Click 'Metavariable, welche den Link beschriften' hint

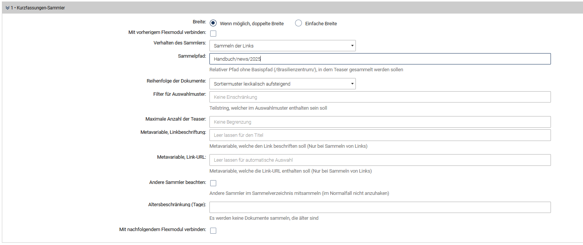point(288,146)
